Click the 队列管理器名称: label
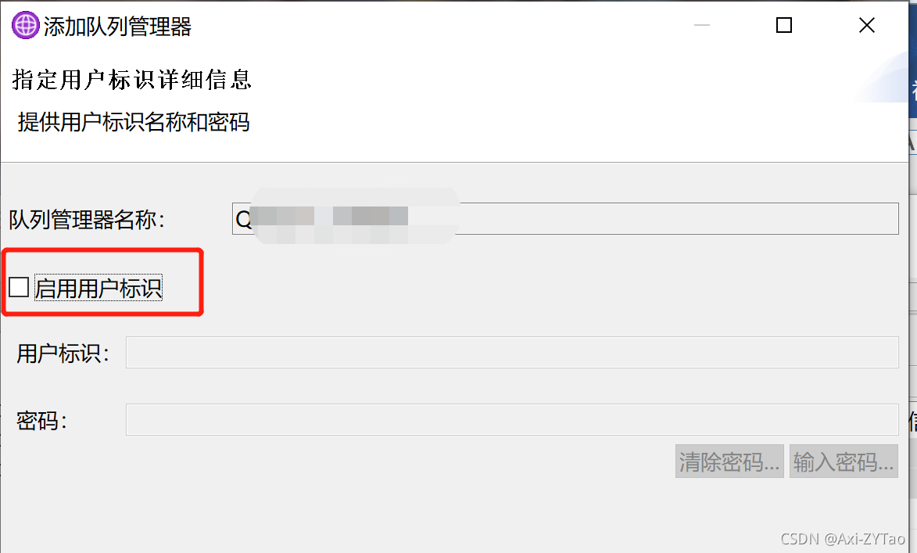 (x=87, y=220)
